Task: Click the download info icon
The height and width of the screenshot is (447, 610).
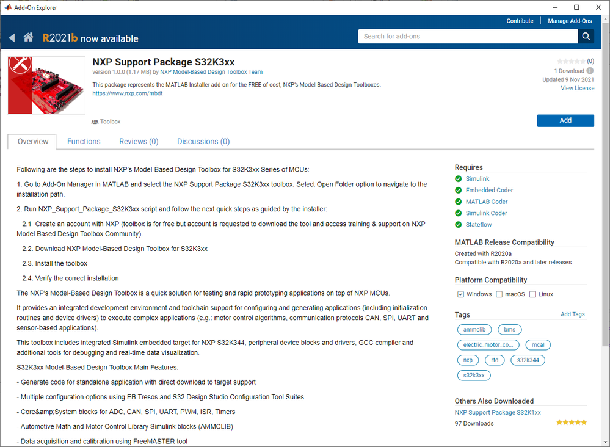Action: (x=590, y=71)
